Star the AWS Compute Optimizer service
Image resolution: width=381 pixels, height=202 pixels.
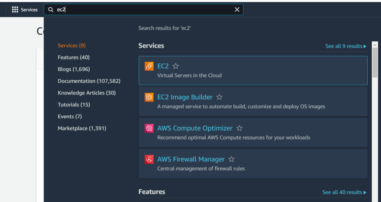(x=239, y=128)
